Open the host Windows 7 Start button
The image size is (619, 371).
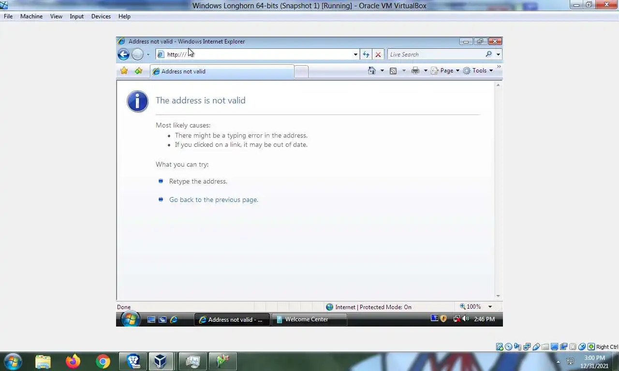pyautogui.click(x=13, y=361)
